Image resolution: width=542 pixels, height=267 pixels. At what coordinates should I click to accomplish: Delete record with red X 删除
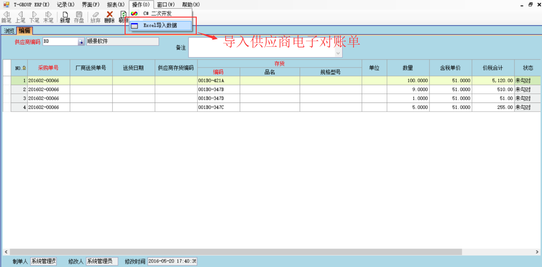click(x=110, y=17)
